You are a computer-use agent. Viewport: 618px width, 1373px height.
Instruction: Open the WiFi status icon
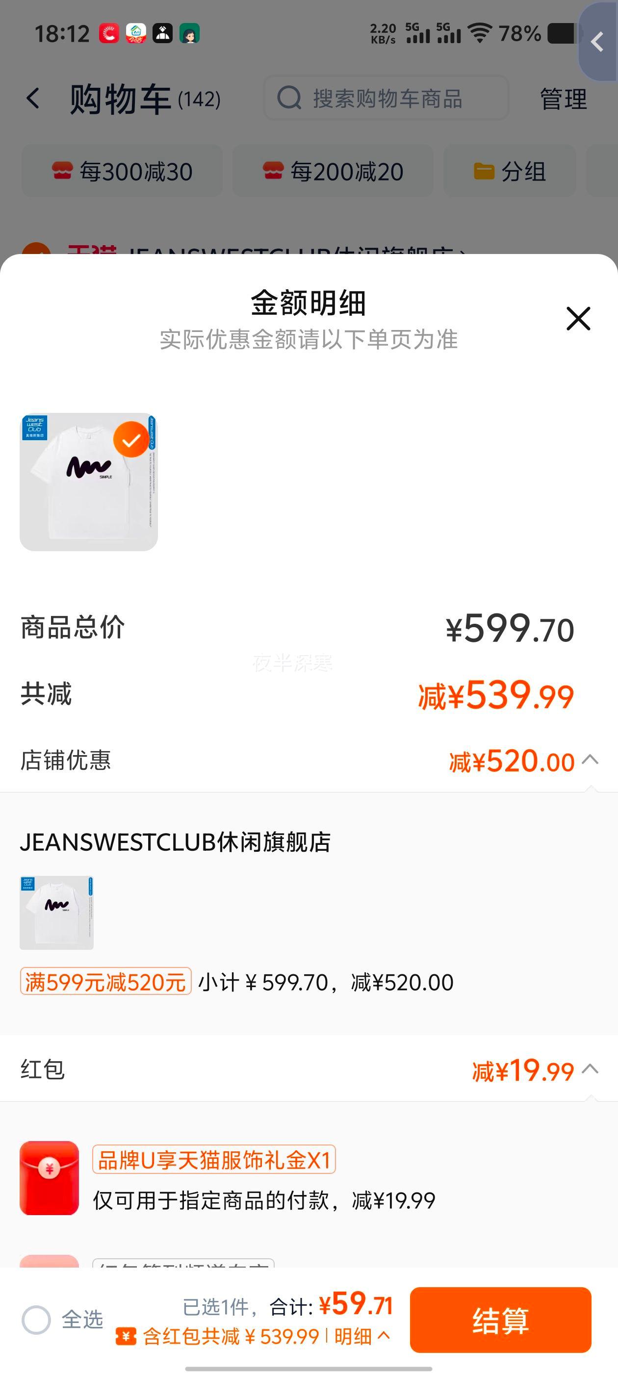(x=479, y=33)
